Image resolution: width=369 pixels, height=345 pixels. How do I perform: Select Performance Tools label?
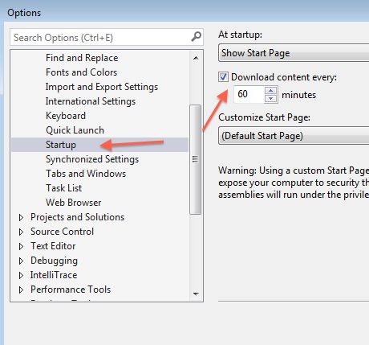point(71,290)
